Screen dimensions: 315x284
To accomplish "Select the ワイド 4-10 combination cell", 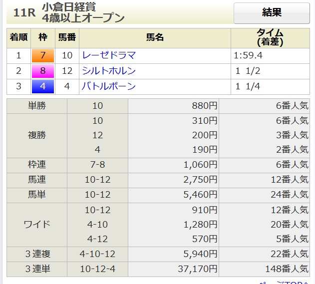I will 97,225.
